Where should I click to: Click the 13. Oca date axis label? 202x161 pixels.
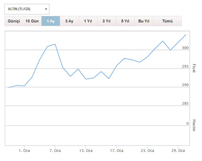(86, 151)
